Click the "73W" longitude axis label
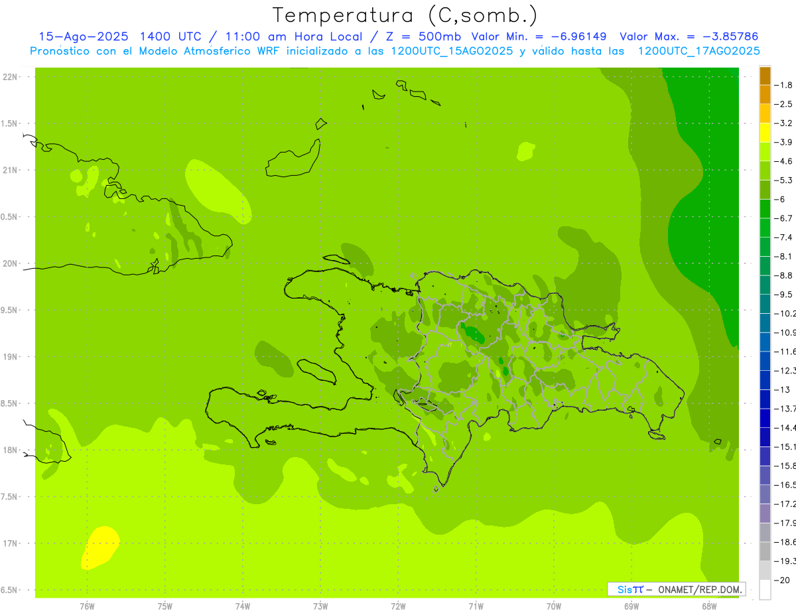 (x=320, y=606)
